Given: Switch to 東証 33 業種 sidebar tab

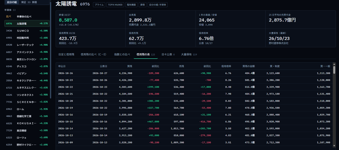Looking at the screenshot, I should tap(29, 2).
